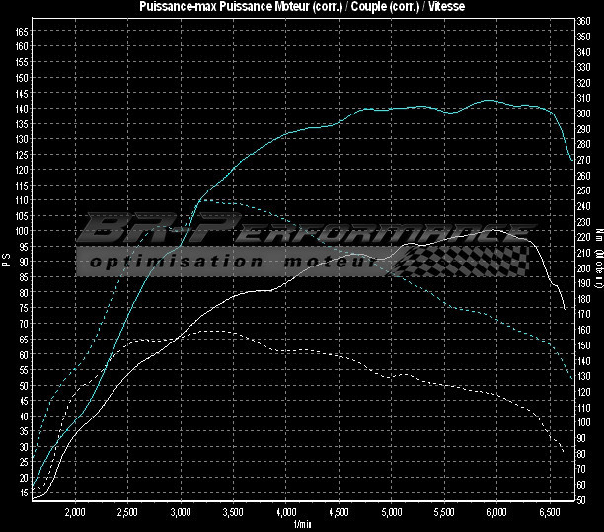Click the 2,000 tick on the x-axis
The image size is (604, 532).
coord(74,513)
